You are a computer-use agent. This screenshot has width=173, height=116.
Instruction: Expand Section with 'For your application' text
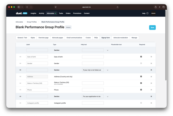(x=108, y=96)
